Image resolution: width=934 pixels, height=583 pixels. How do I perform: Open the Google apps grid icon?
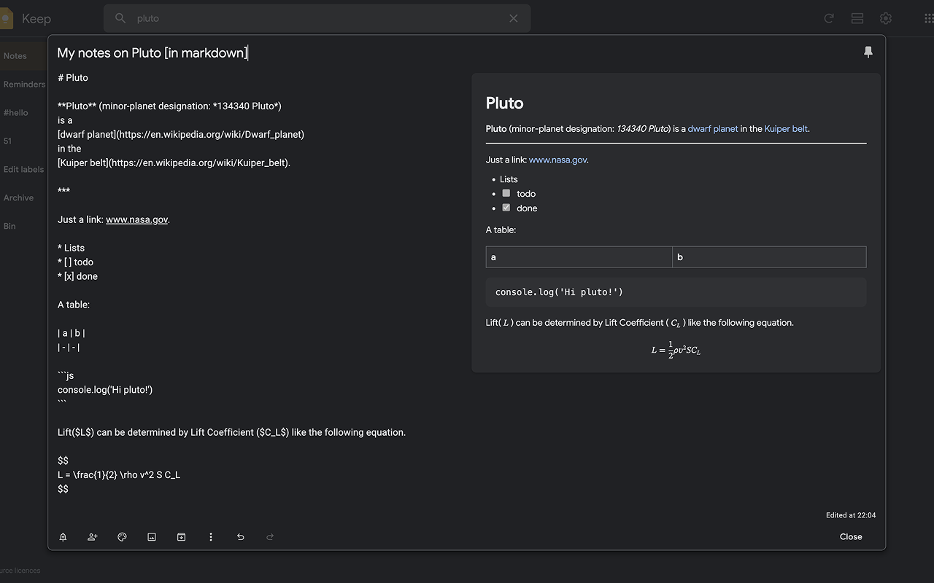[928, 18]
